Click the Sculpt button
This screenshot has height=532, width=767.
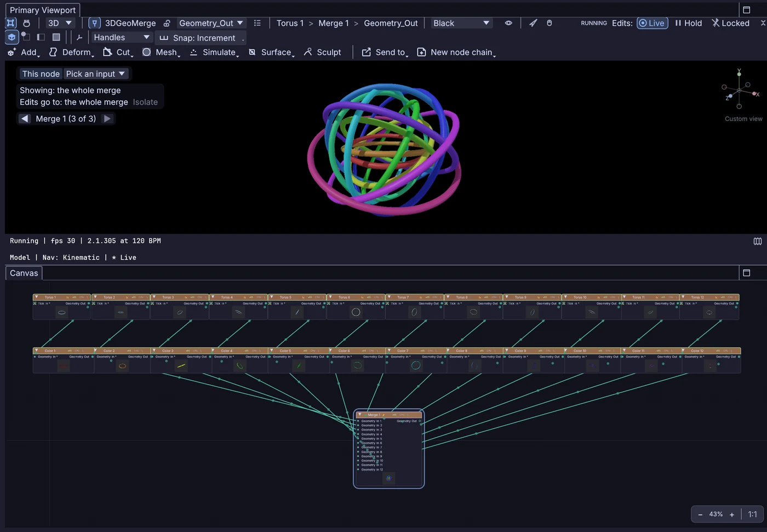[323, 52]
